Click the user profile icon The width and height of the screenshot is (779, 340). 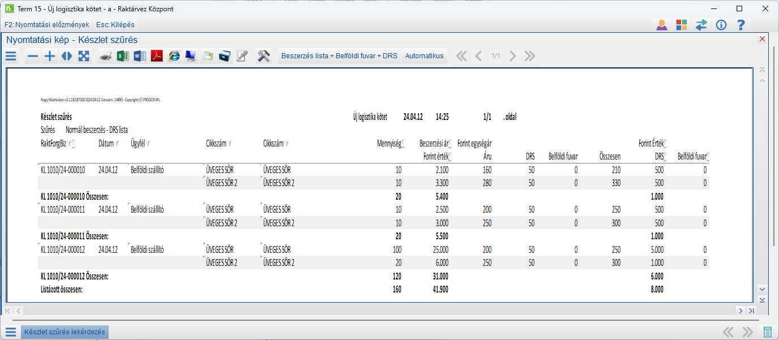point(661,25)
